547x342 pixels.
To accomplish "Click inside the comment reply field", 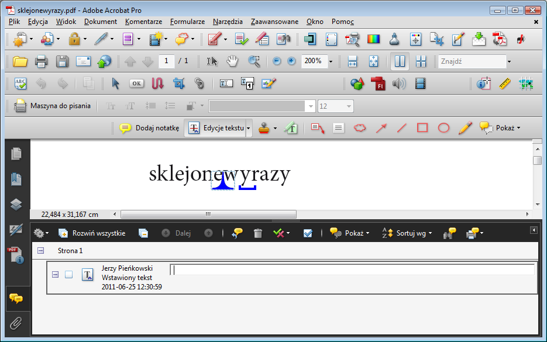I will (x=351, y=270).
